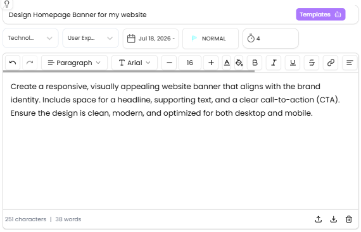Open the text alignment options

[350, 63]
